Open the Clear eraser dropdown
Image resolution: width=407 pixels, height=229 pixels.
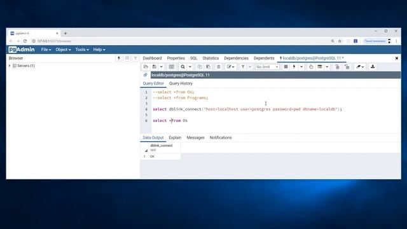pos(360,67)
